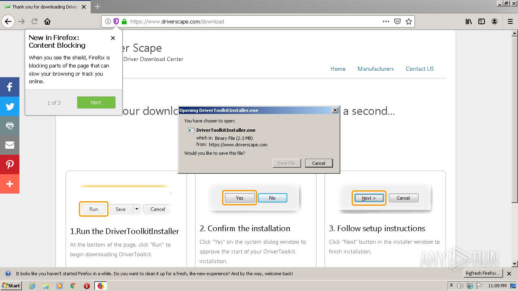The image size is (518, 291).
Task: Launch Opera from the taskbar
Action: [x=87, y=286]
